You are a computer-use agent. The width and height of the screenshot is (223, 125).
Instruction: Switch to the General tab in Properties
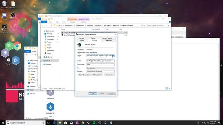click(82, 40)
